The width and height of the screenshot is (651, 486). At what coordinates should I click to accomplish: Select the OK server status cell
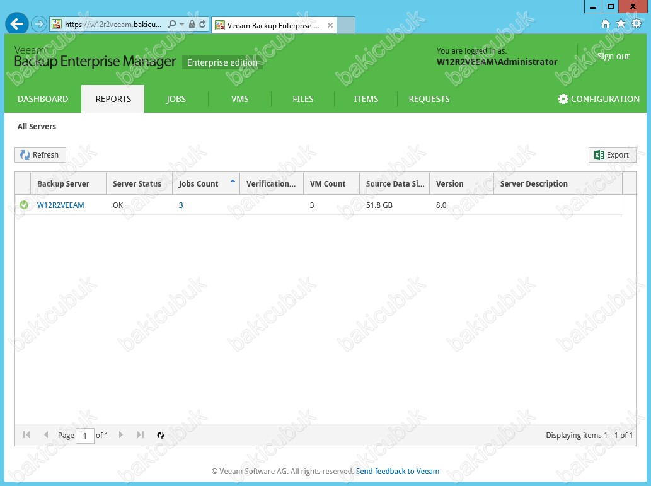pyautogui.click(x=118, y=205)
